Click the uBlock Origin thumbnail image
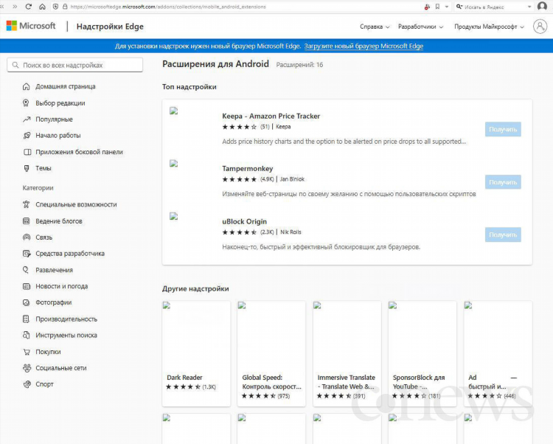The height and width of the screenshot is (444, 553). click(173, 217)
